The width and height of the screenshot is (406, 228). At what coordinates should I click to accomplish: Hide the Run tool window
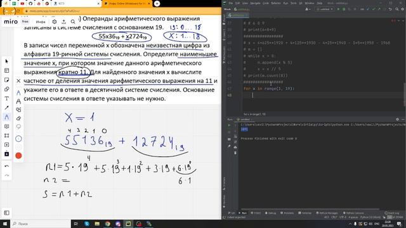click(403, 119)
